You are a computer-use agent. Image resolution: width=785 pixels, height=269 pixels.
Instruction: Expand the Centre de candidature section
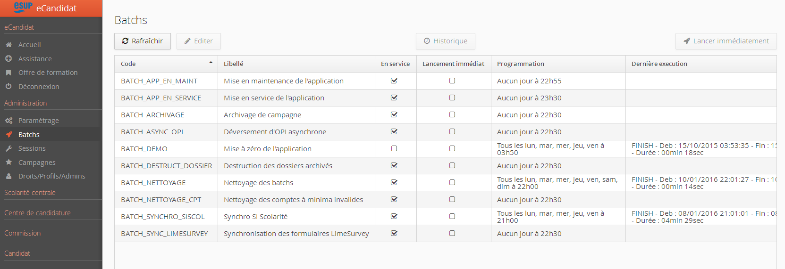pos(37,213)
